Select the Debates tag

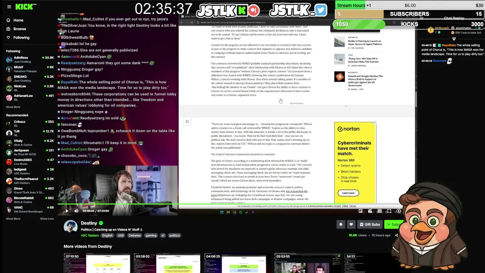[x=135, y=235]
